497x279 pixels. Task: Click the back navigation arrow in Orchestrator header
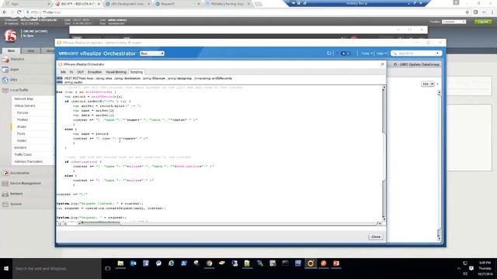[343, 53]
